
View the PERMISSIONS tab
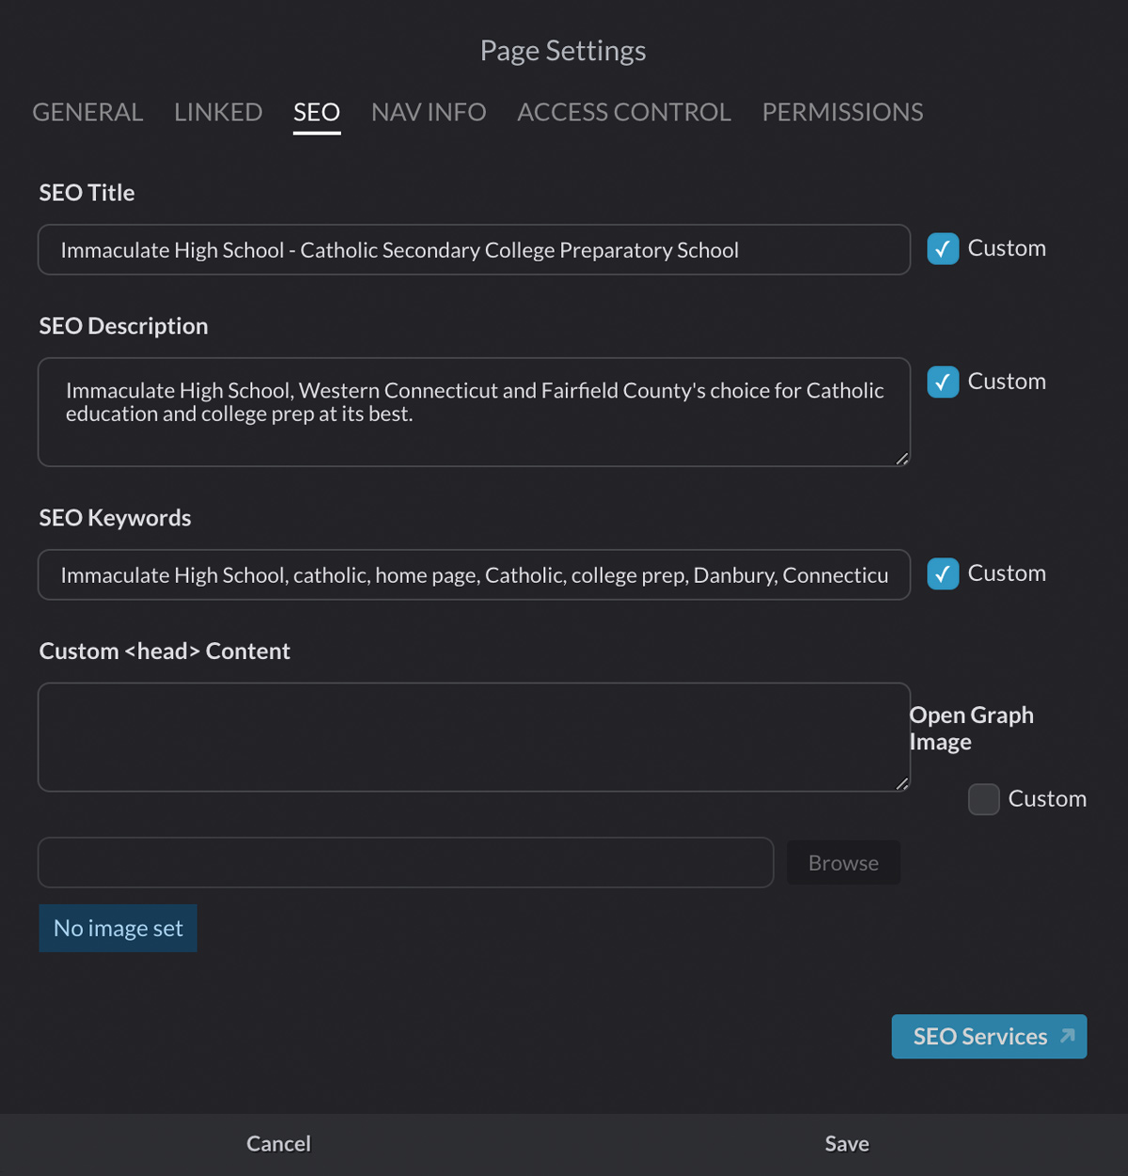tap(841, 112)
